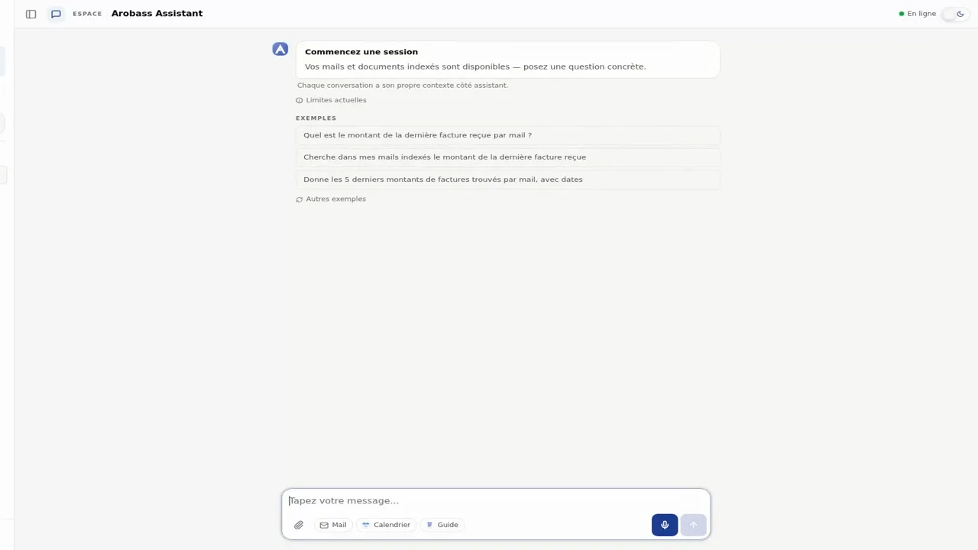
Task: Click the info icon beside Limites actuelles
Action: coord(300,100)
